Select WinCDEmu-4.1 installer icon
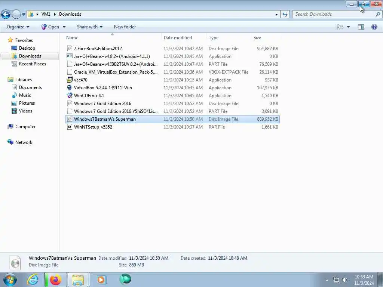The height and width of the screenshot is (287, 383). 70,95
